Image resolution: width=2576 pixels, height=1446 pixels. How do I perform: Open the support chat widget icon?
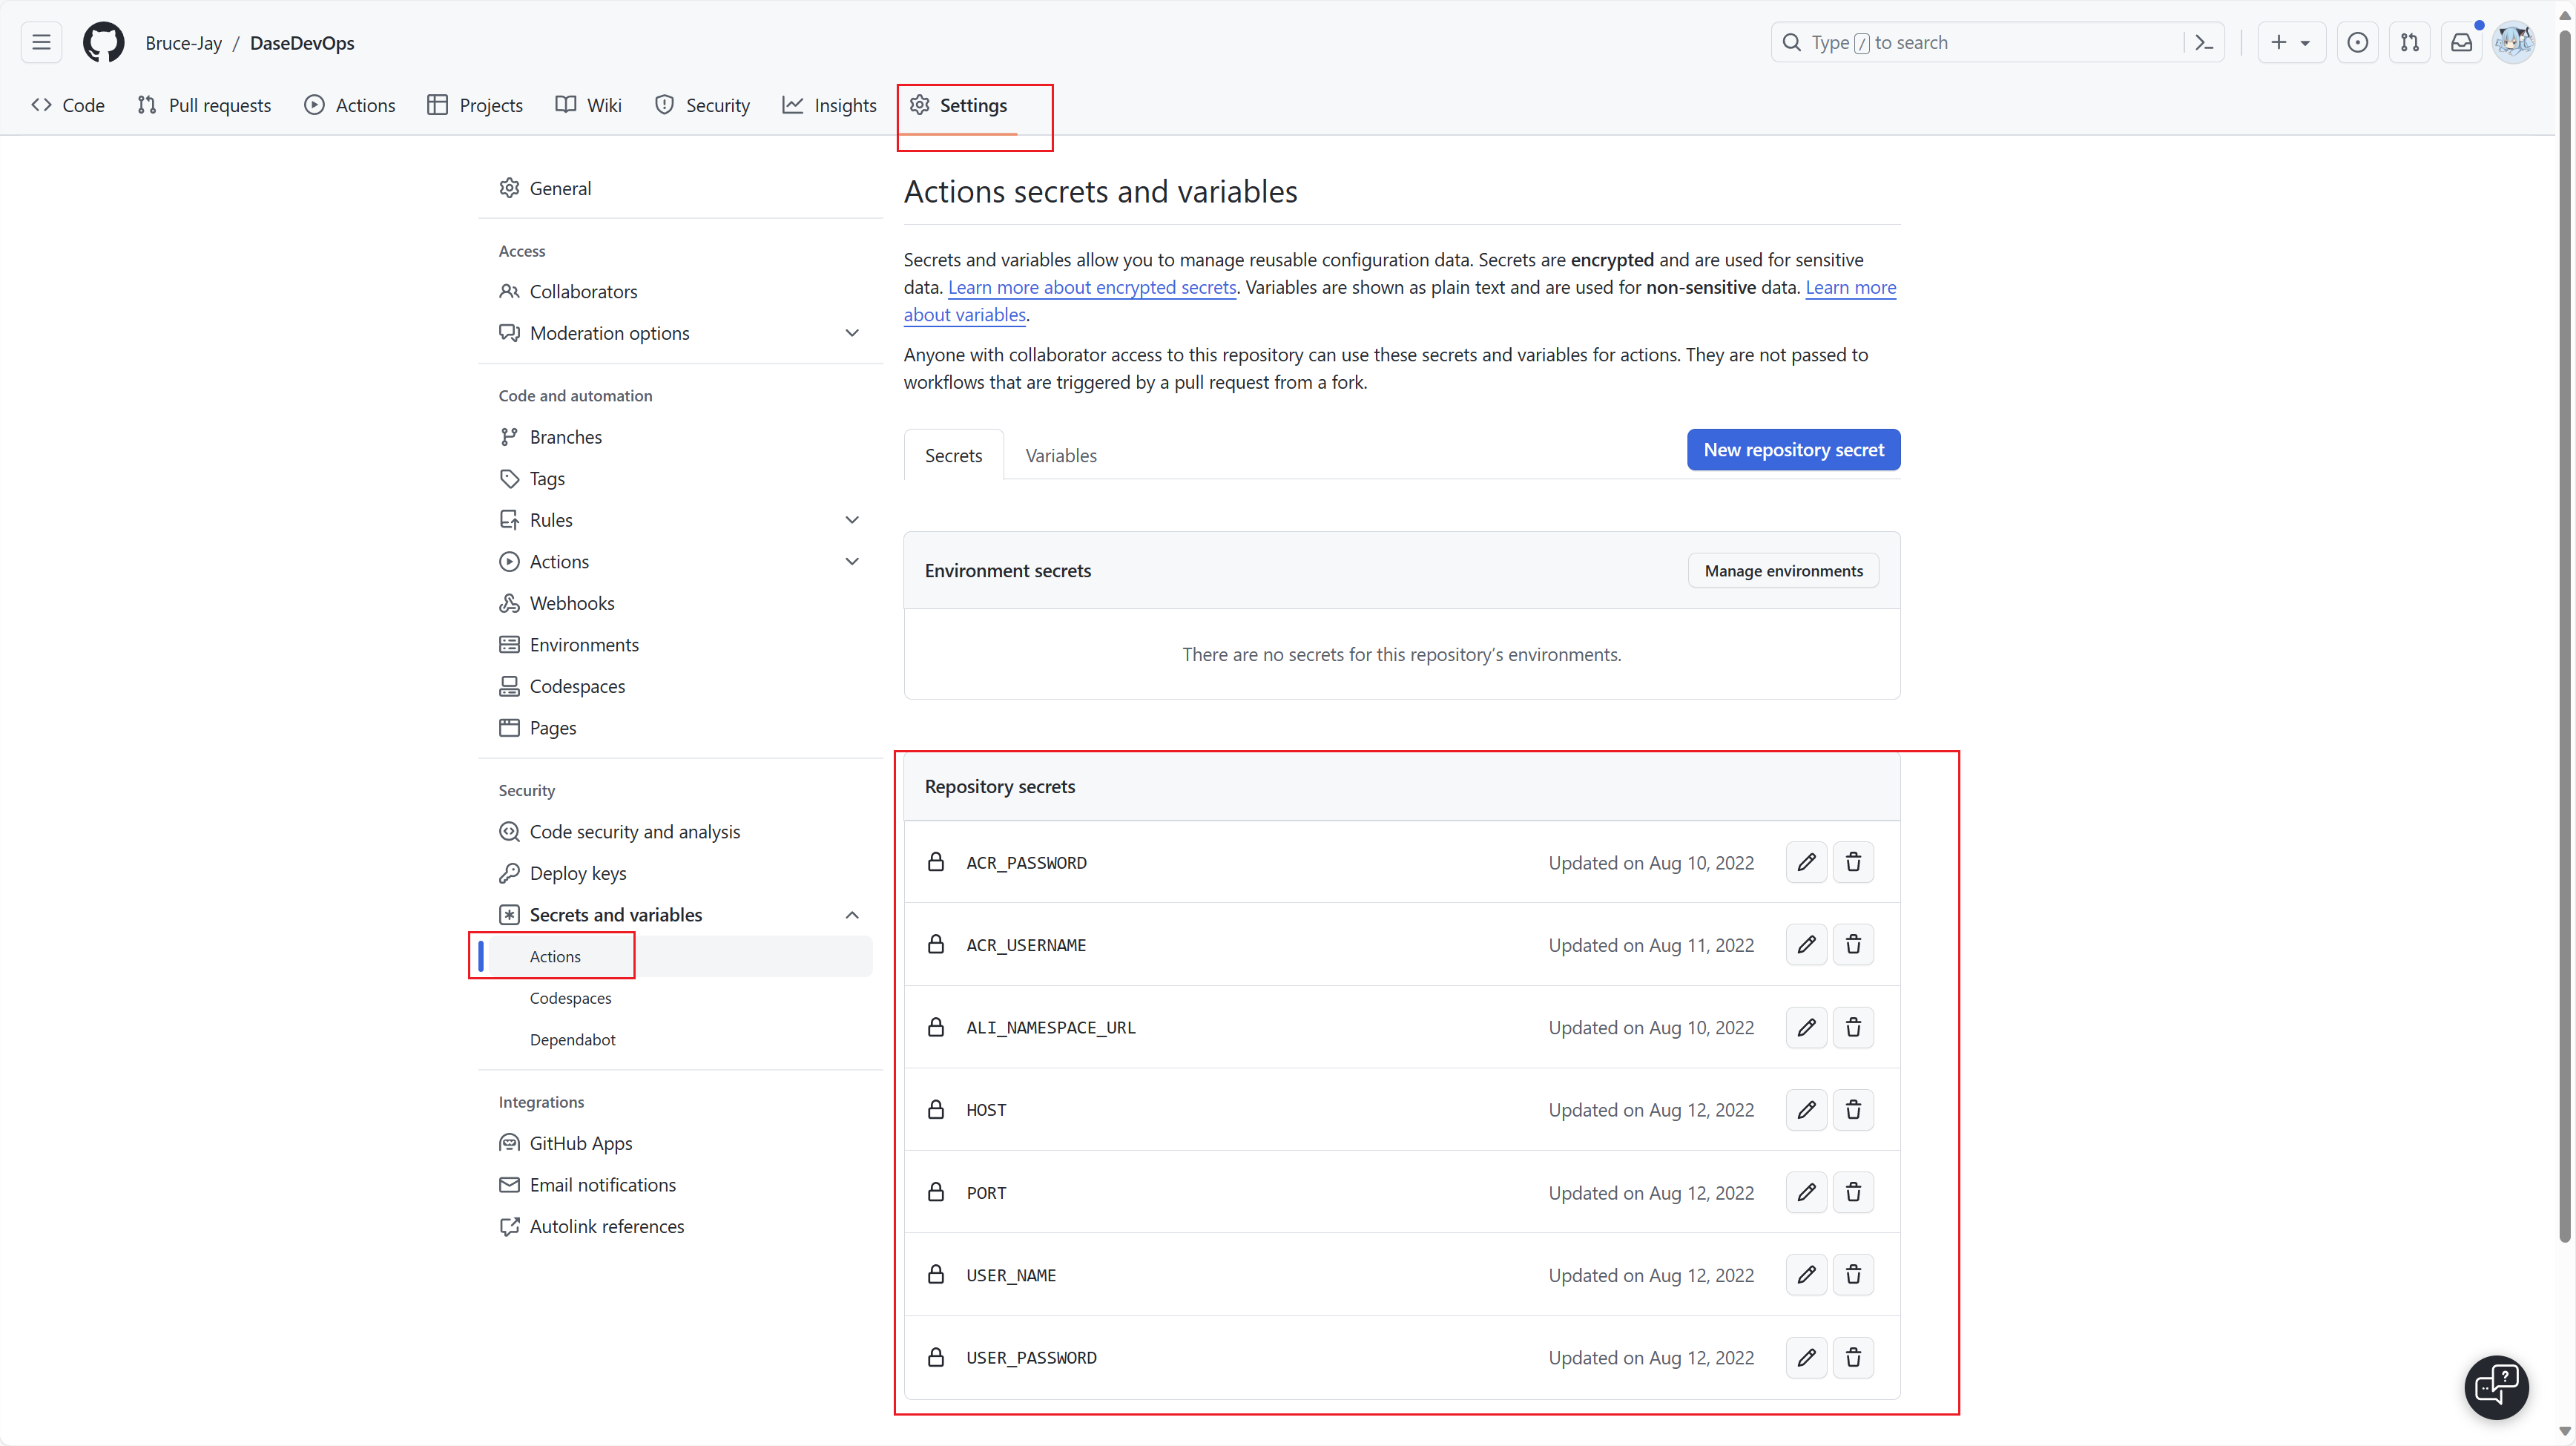click(2496, 1387)
